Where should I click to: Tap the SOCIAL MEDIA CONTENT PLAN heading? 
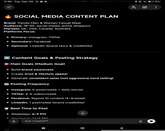66,16
